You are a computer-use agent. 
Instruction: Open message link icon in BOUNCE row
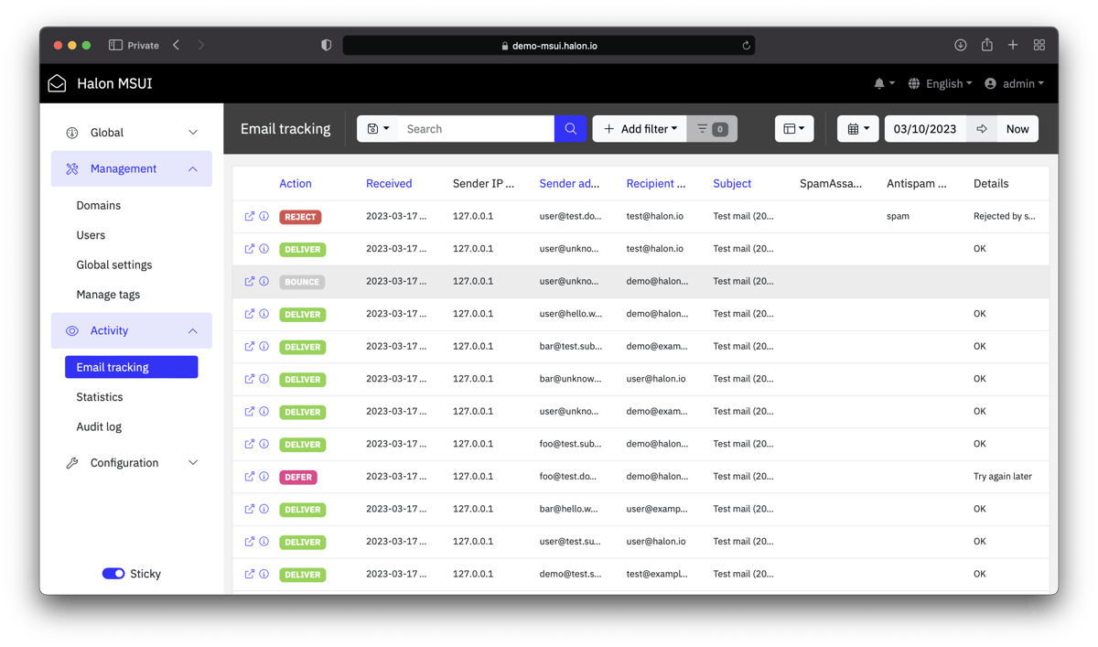[249, 282]
